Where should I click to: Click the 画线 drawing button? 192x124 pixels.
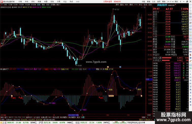(x=131, y=5)
